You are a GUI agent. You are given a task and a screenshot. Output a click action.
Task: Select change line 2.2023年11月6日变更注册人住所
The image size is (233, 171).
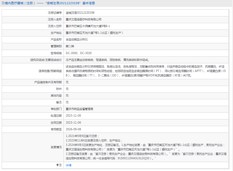[x=94, y=141]
